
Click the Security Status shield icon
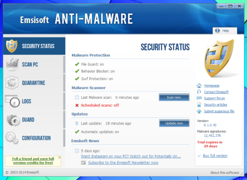click(x=12, y=46)
